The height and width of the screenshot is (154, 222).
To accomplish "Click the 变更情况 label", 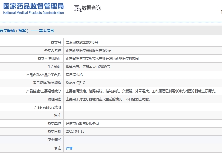I will [54, 140].
